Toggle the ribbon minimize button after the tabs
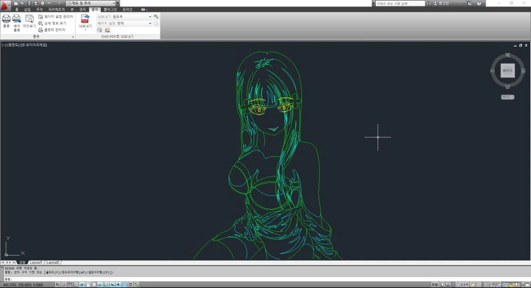The image size is (531, 288). tap(145, 9)
